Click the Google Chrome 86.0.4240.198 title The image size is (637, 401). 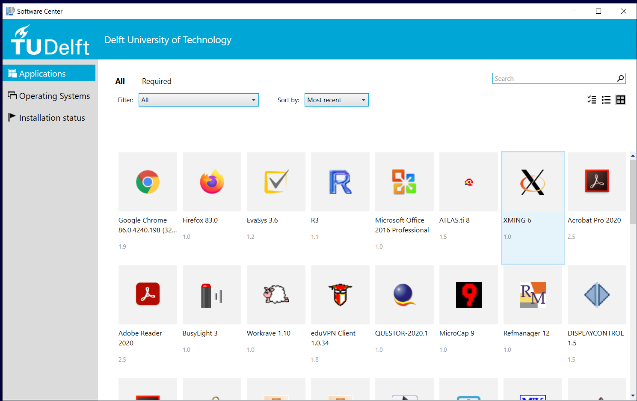pos(148,225)
